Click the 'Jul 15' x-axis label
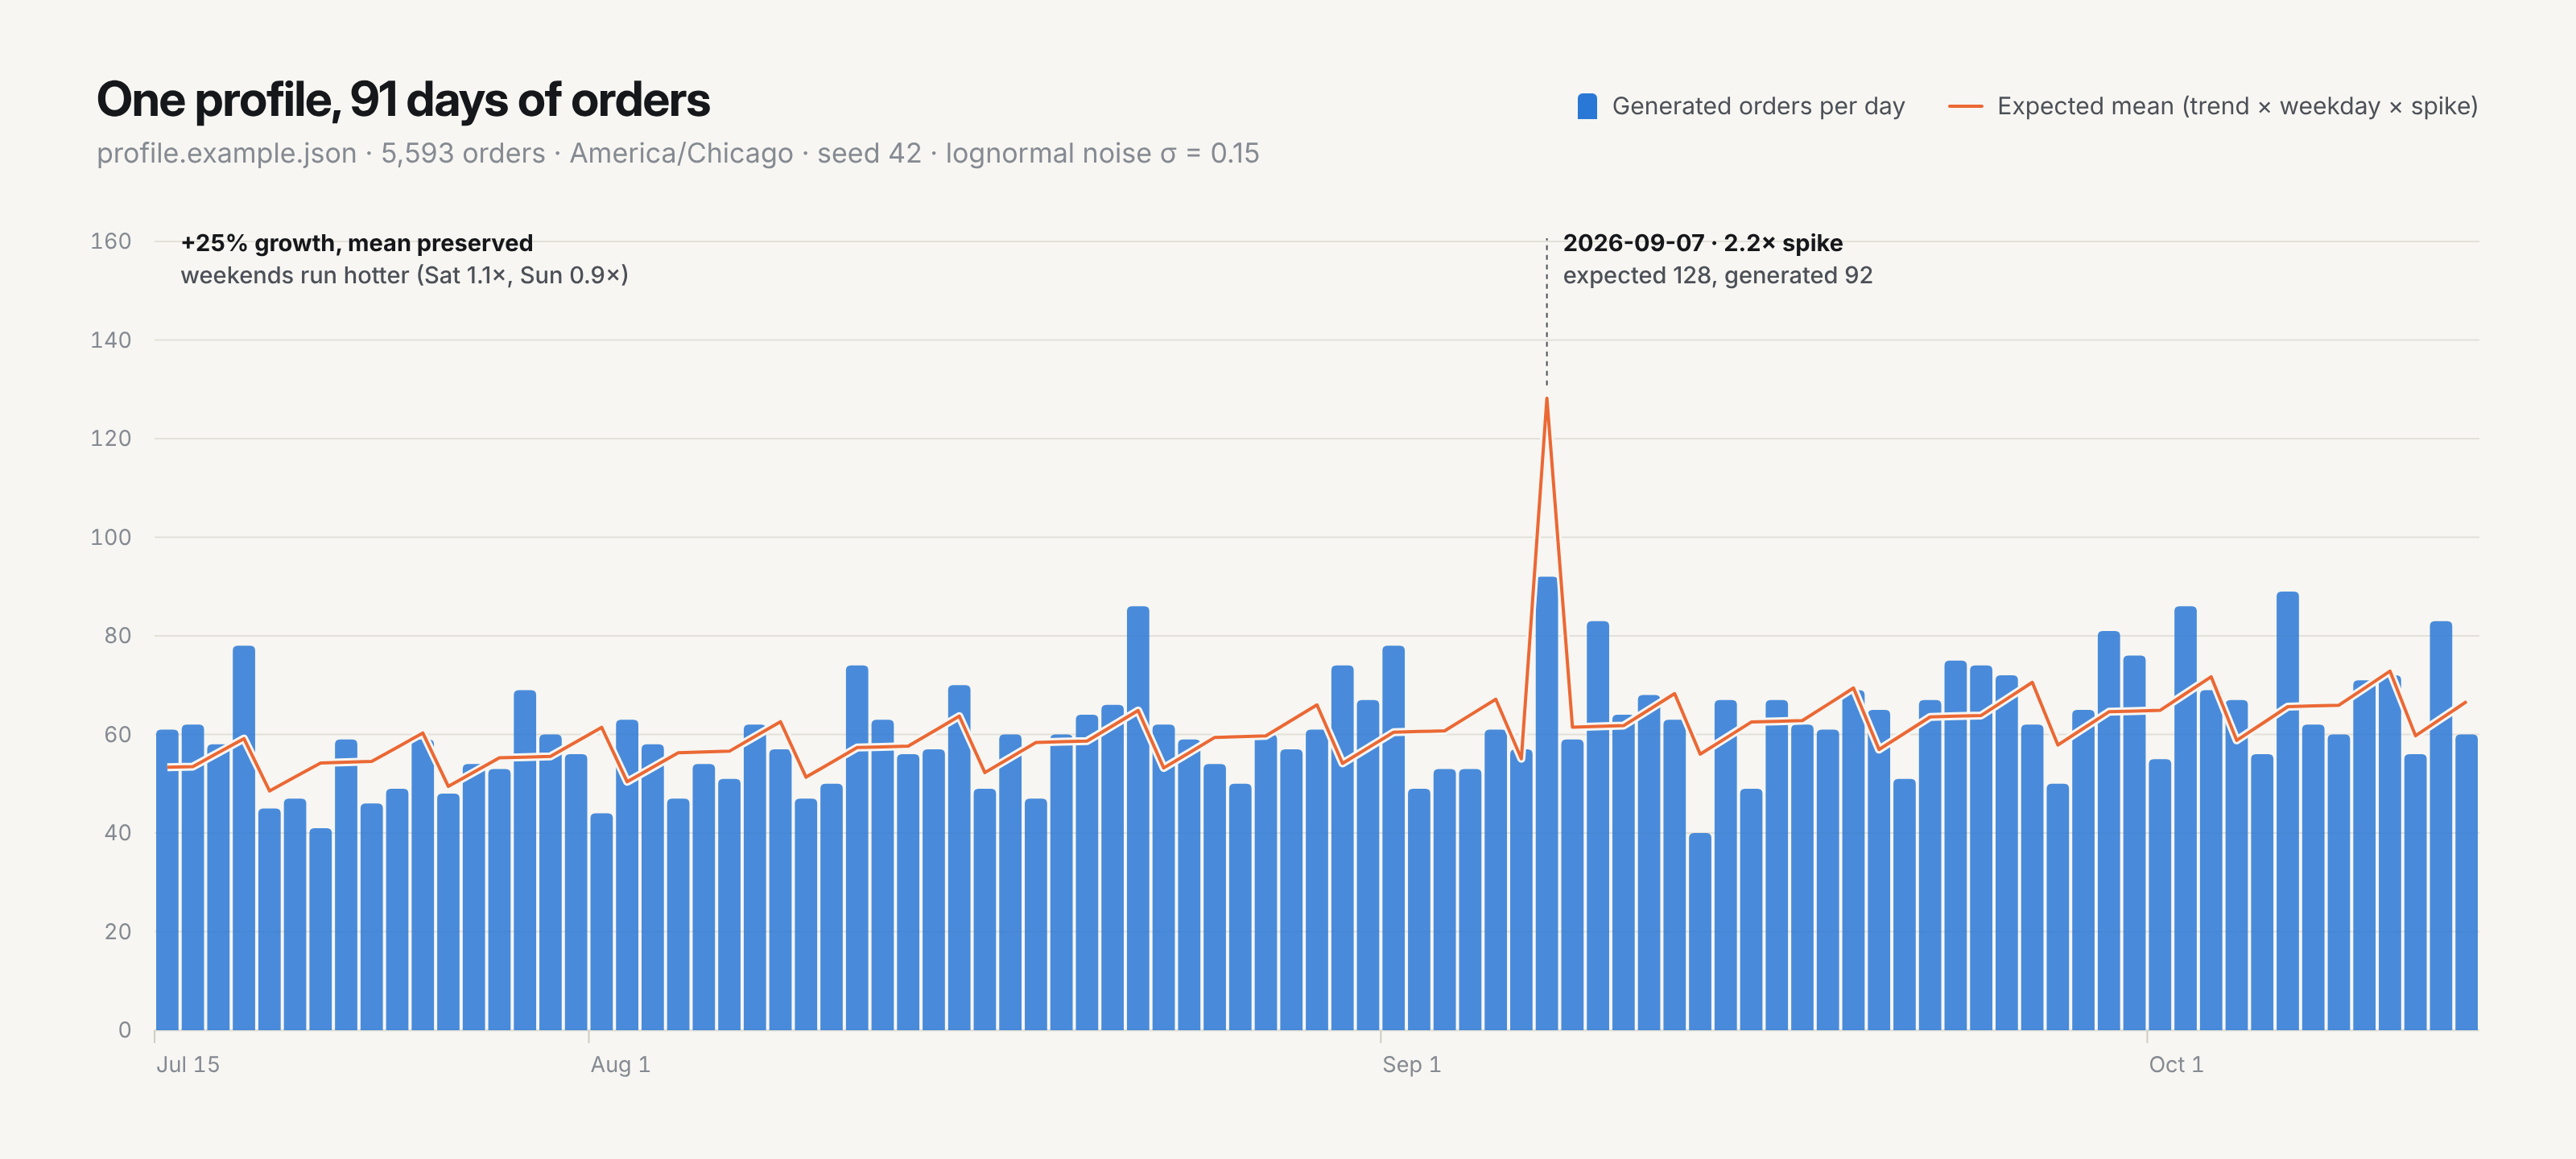 click(x=188, y=1064)
